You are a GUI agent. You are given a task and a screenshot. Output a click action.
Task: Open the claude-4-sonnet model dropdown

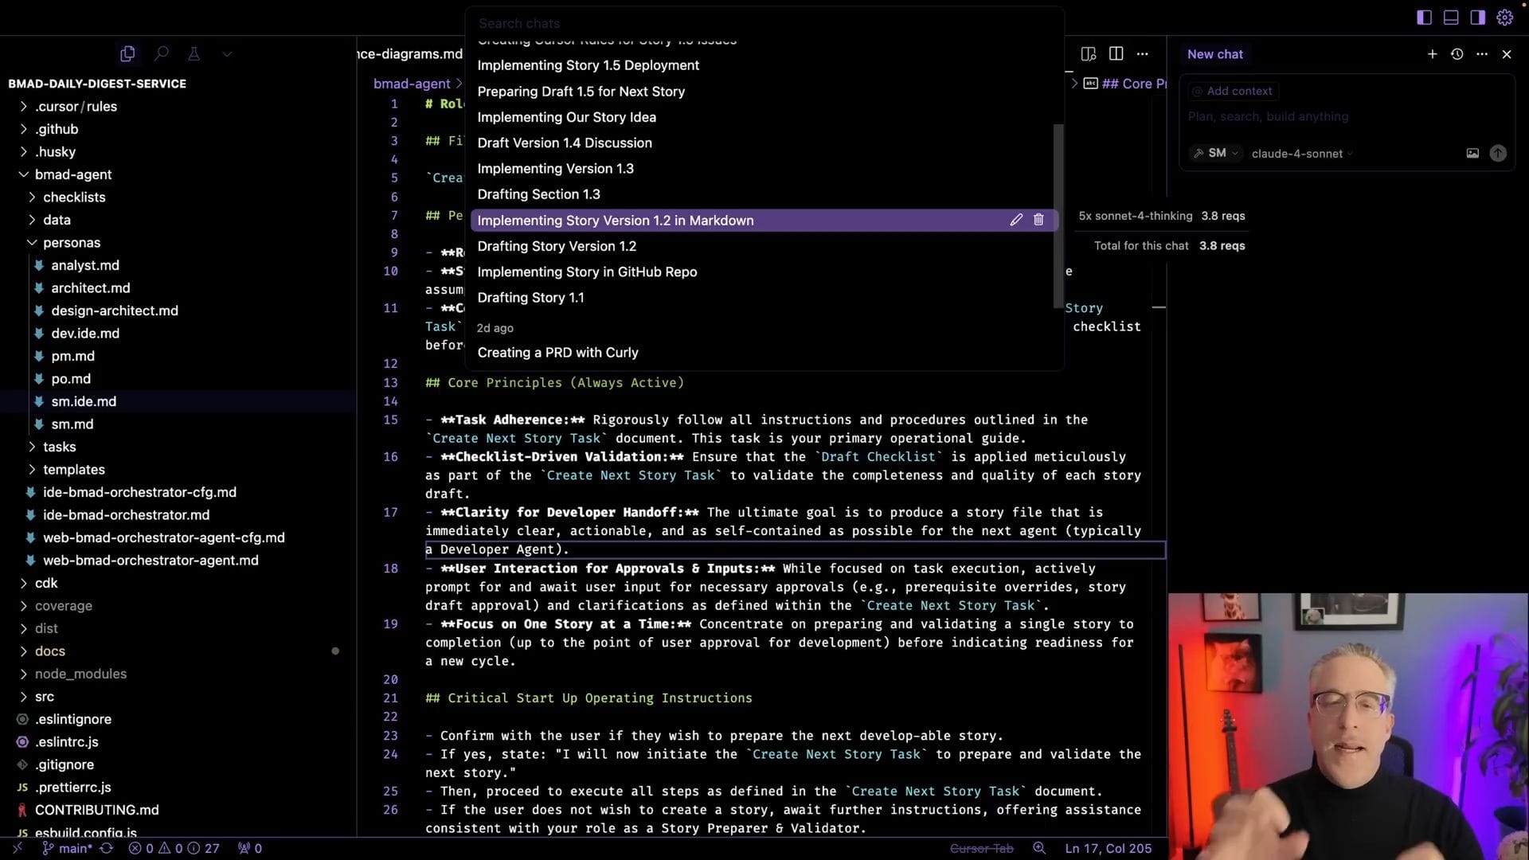(1301, 154)
